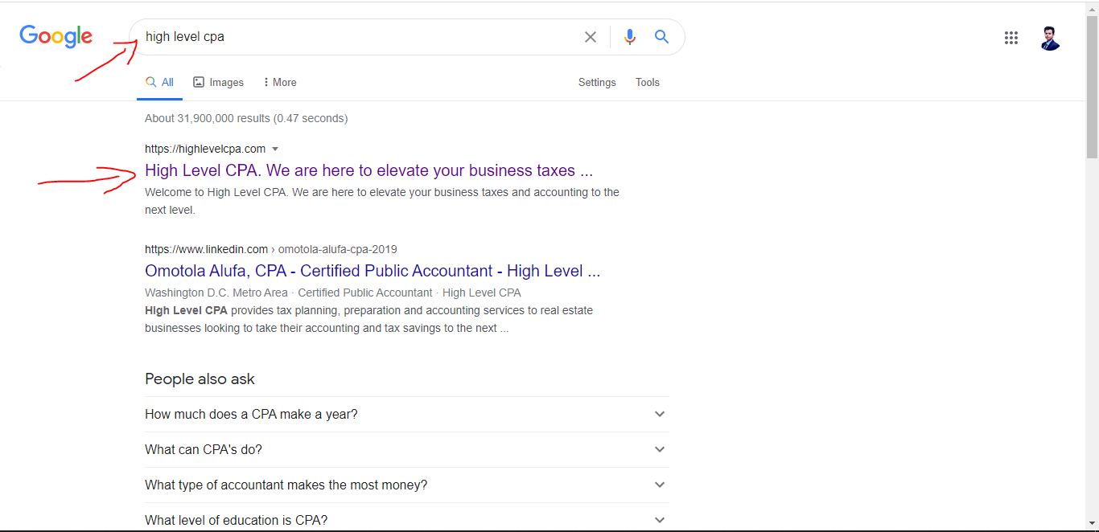Open the More search categories menu

point(279,82)
